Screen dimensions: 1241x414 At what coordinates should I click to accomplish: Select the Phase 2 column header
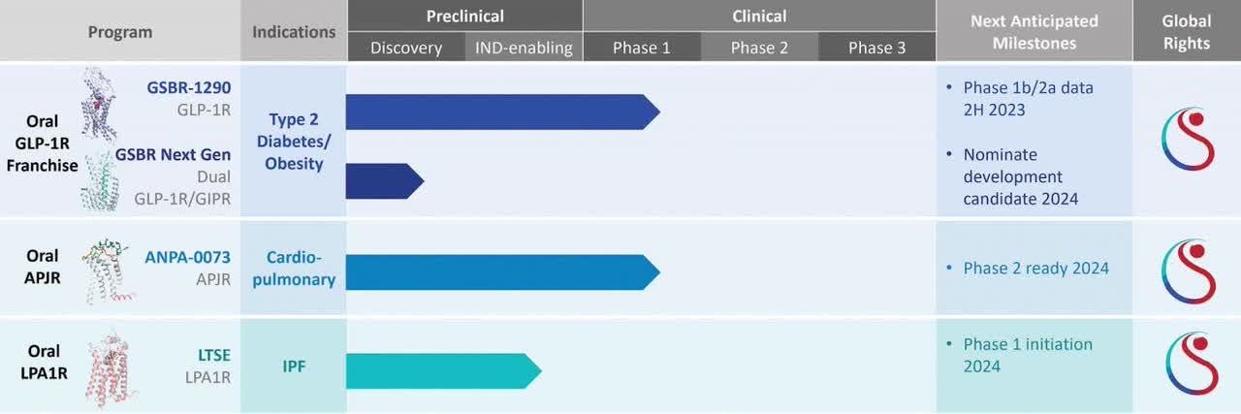(759, 48)
